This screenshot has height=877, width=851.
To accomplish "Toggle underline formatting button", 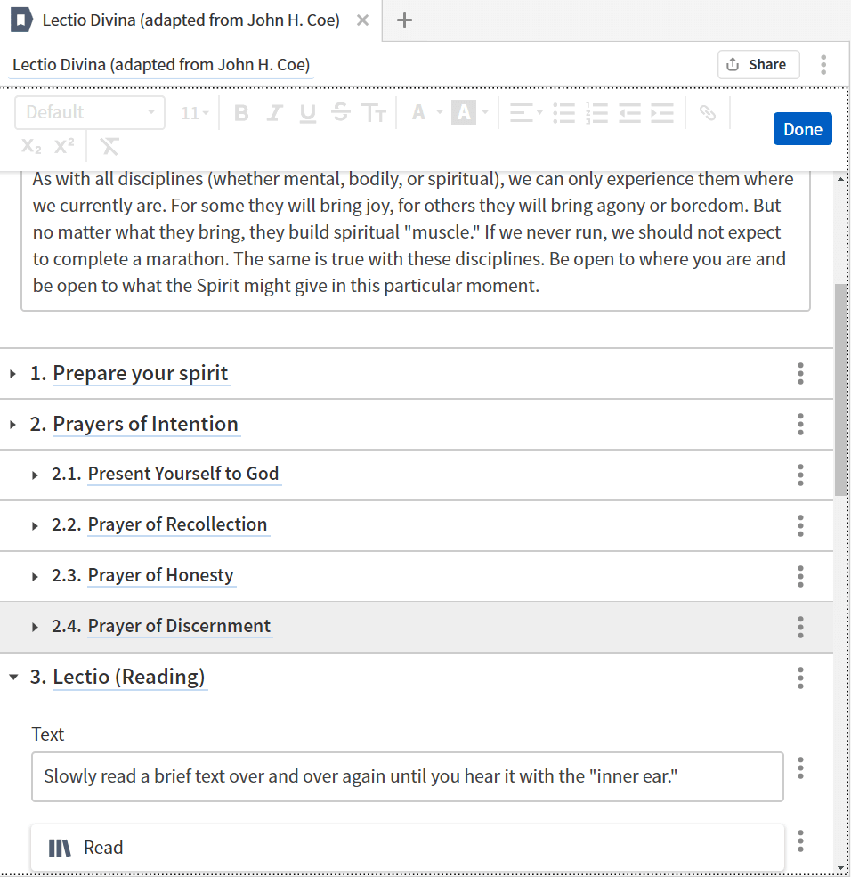I will (x=307, y=113).
